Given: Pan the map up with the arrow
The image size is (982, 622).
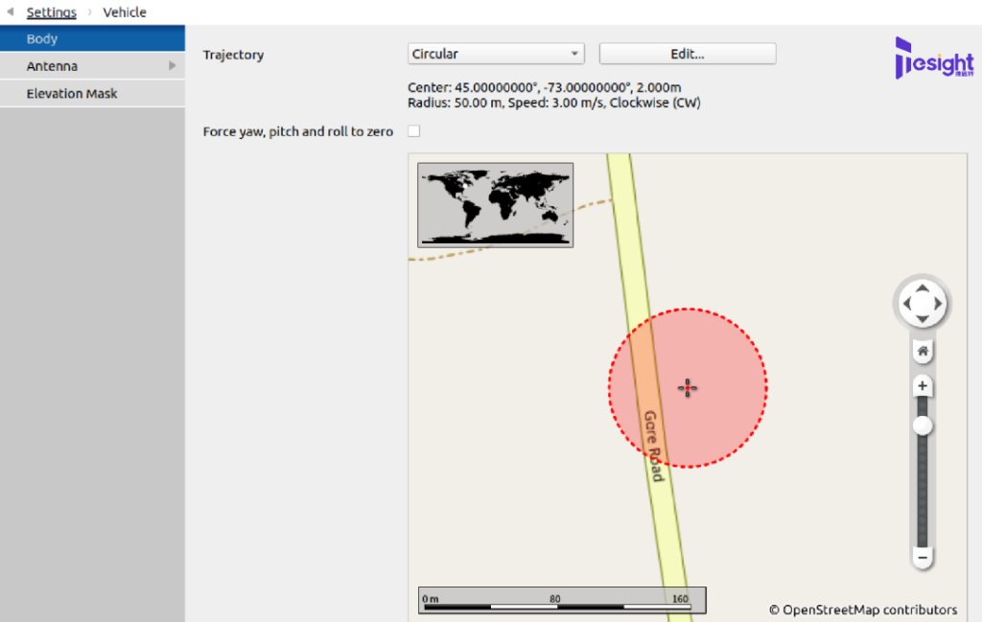Looking at the screenshot, I should click(x=922, y=288).
